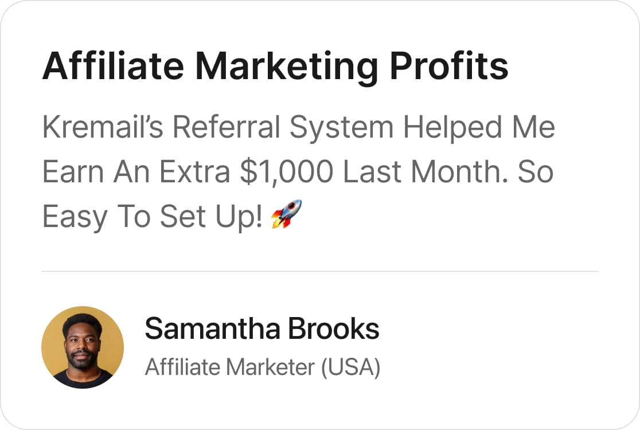Click the phrase "Helped Me"

(479, 128)
